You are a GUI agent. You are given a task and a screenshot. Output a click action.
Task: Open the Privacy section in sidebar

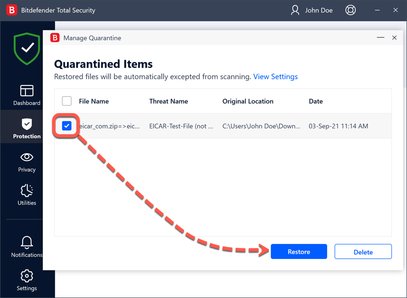pyautogui.click(x=26, y=162)
